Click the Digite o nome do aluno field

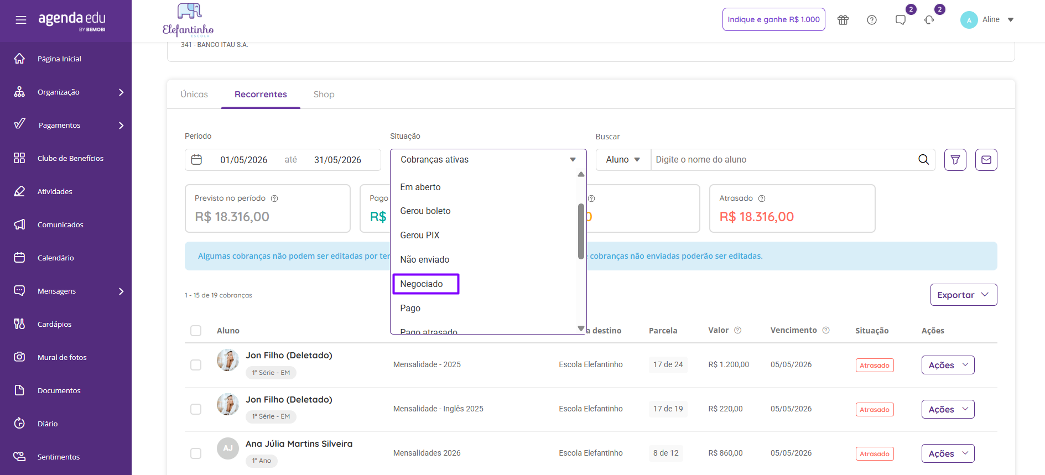(x=783, y=160)
